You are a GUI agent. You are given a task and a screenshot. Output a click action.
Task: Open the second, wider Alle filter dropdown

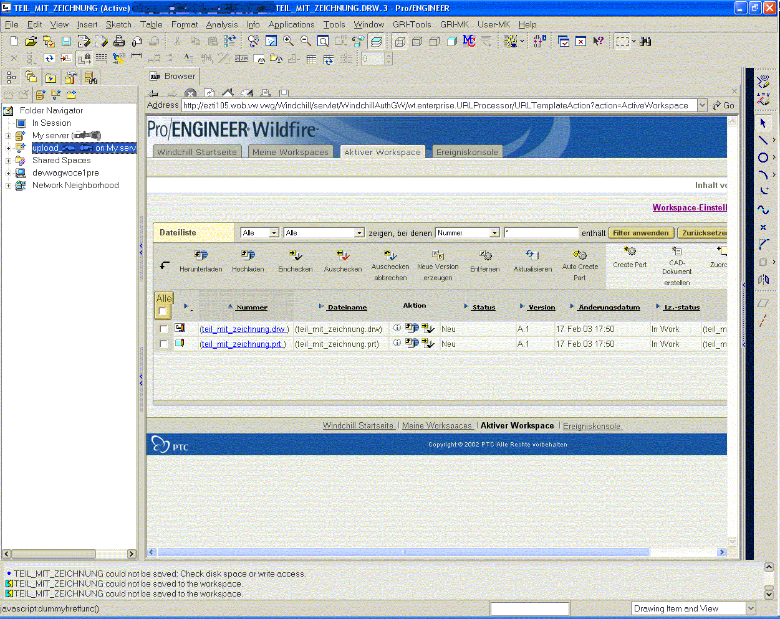tap(359, 233)
